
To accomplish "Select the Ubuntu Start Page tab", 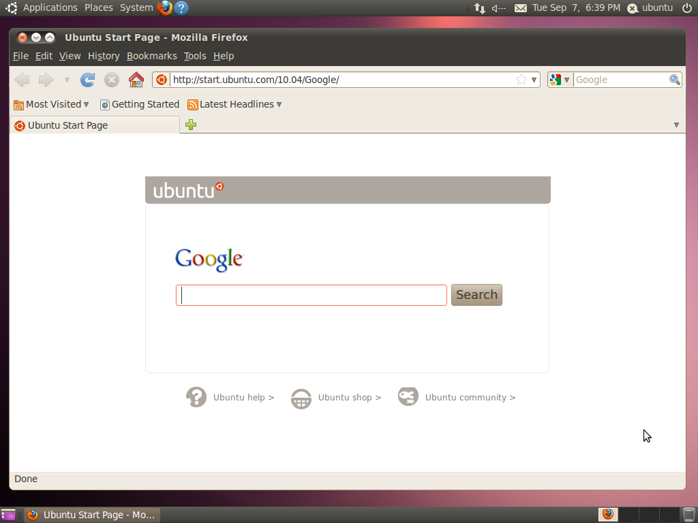I will [x=94, y=125].
